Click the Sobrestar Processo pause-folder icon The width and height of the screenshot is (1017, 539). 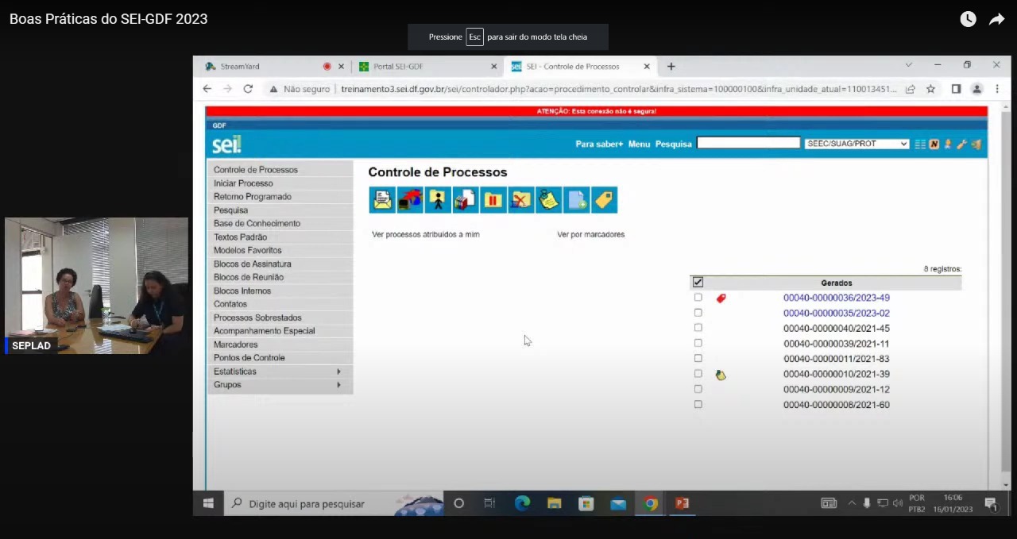point(493,200)
